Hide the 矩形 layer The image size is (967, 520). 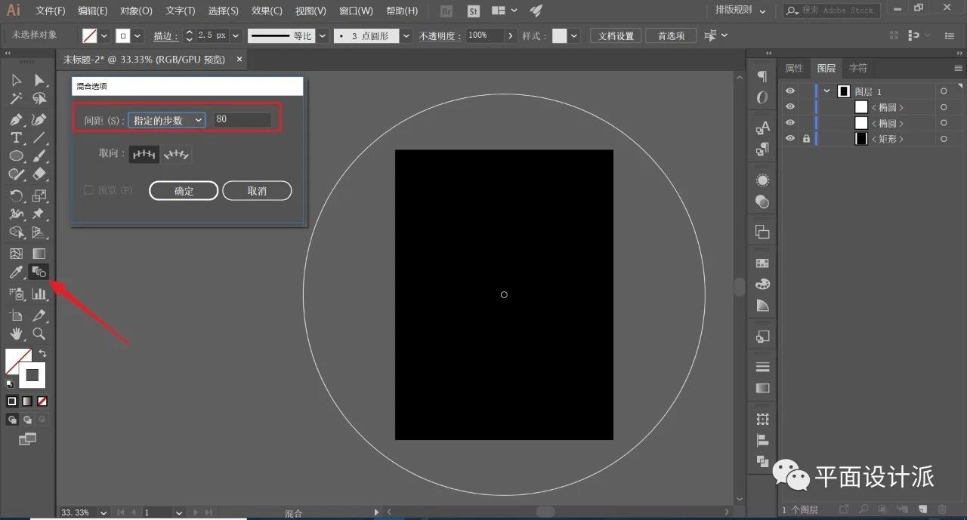click(x=790, y=139)
